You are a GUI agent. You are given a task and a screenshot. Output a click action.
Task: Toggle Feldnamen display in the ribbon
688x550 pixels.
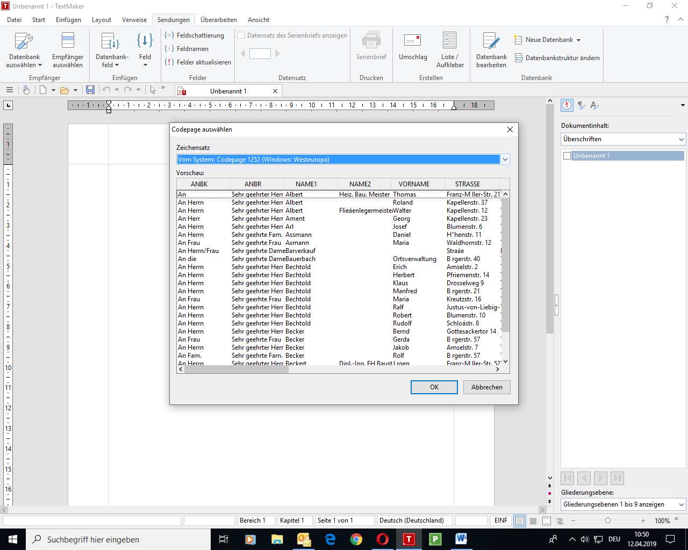[x=187, y=49]
